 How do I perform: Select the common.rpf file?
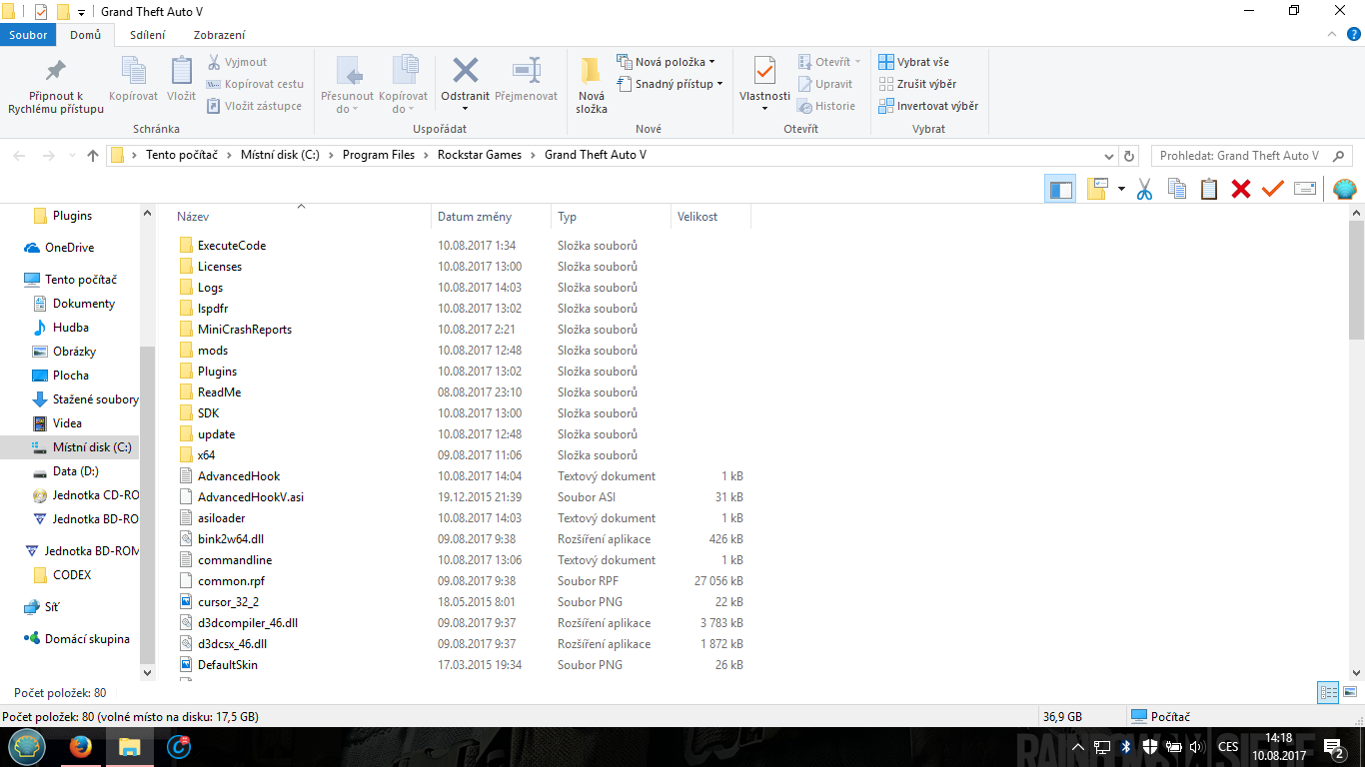coord(231,581)
